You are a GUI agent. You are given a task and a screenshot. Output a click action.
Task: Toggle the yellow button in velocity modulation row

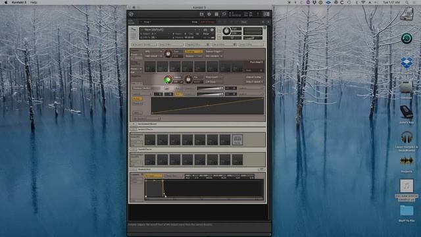point(178,94)
